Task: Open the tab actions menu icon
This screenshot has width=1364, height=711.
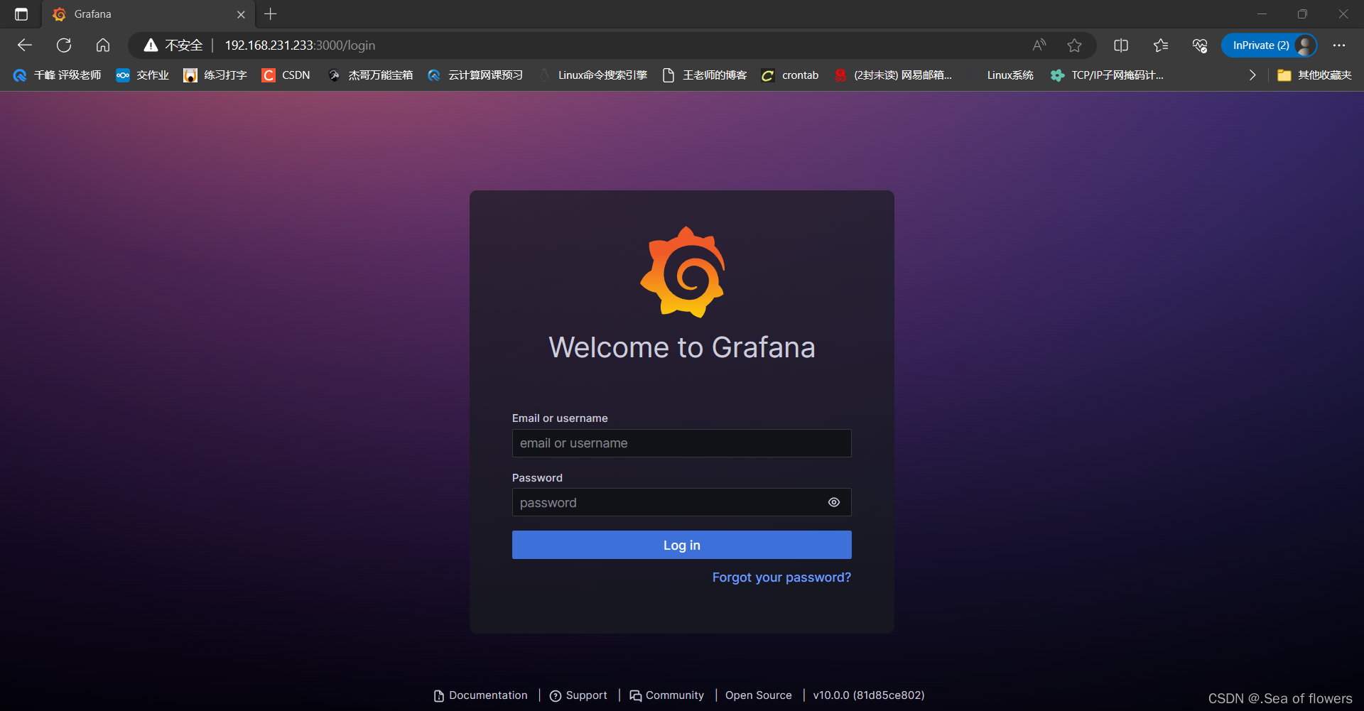Action: point(21,14)
